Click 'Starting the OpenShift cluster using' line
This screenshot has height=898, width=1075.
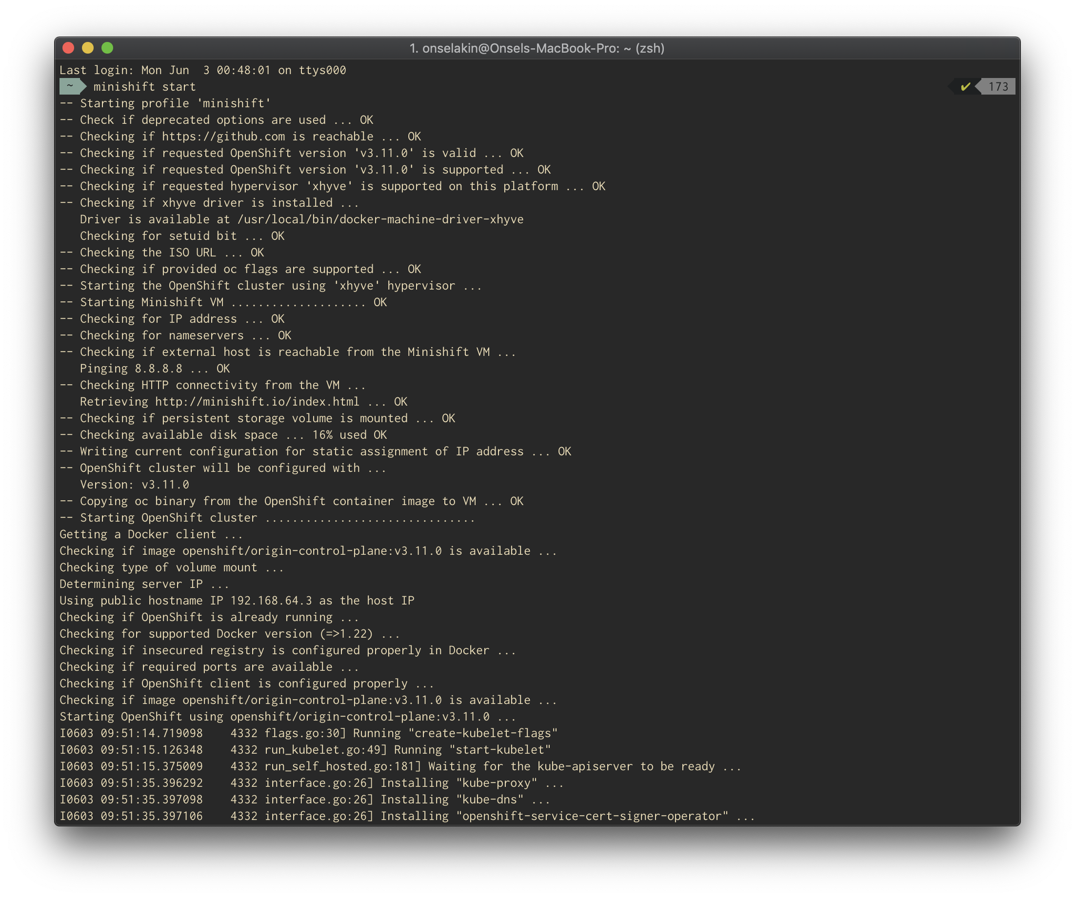click(271, 286)
